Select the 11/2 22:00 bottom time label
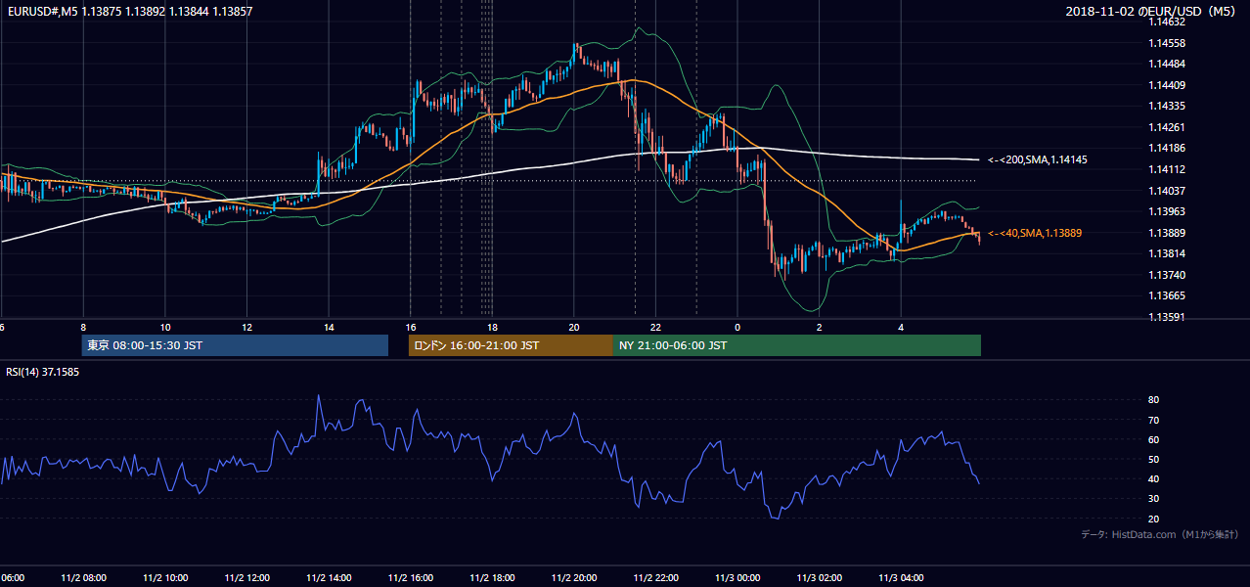Screen dimensions: 1250x587 click(656, 578)
